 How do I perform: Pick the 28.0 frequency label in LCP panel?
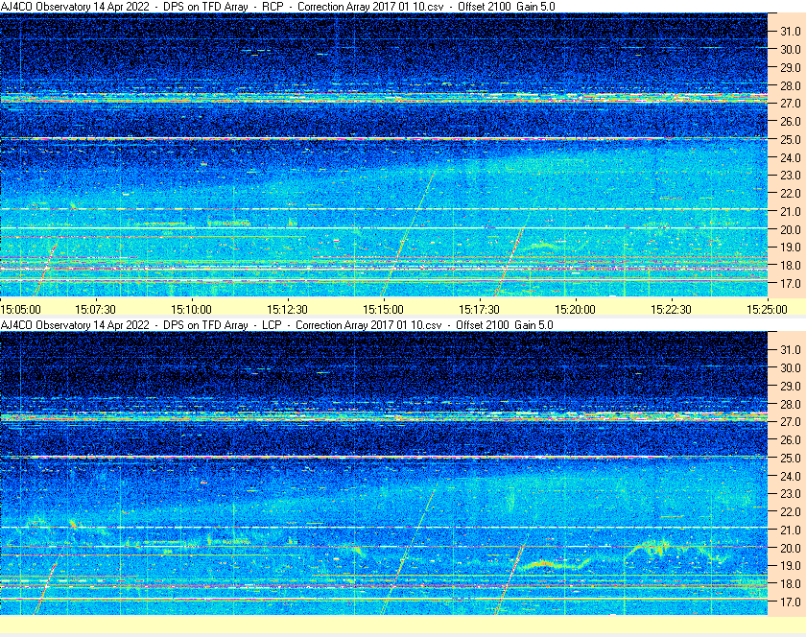791,404
